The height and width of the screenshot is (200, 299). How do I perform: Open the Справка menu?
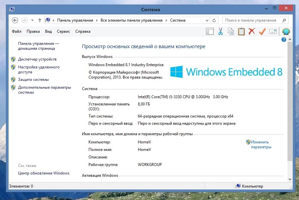click(83, 31)
